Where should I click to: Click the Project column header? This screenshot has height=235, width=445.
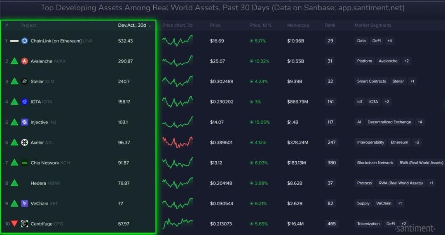point(28,25)
